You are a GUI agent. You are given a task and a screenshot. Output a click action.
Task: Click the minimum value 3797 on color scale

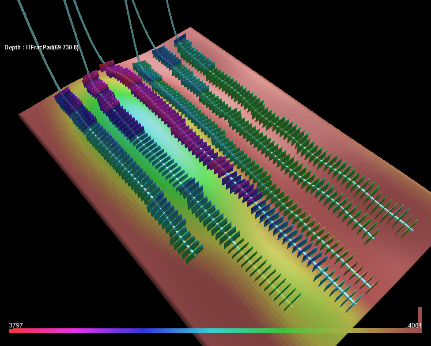pyautogui.click(x=16, y=325)
